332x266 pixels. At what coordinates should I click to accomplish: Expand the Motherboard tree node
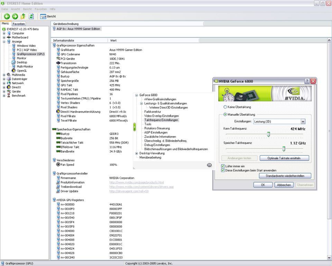click(4, 37)
